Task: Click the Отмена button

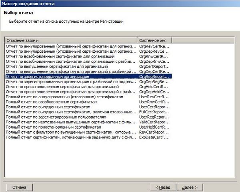Action: [20, 187]
